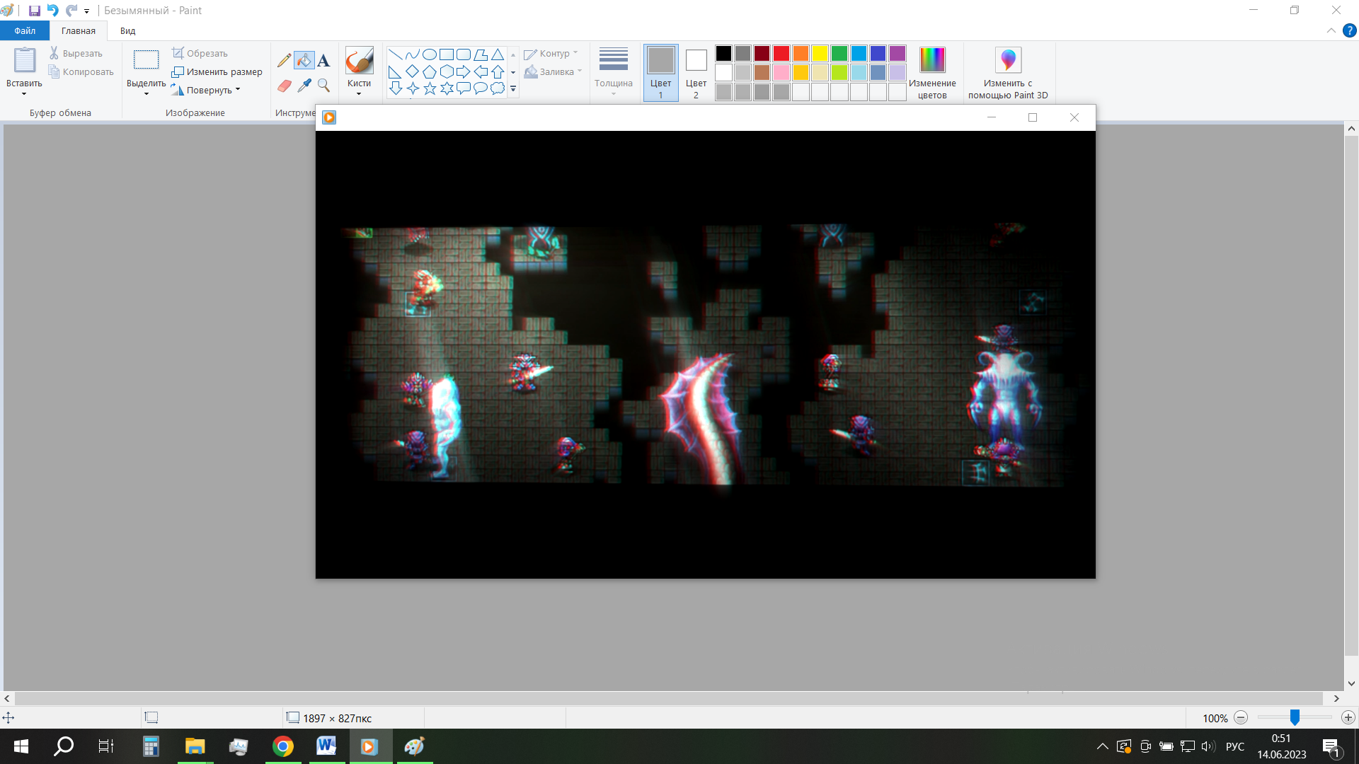Click Crop (Обрезать)
The width and height of the screenshot is (1359, 764).
coord(200,53)
